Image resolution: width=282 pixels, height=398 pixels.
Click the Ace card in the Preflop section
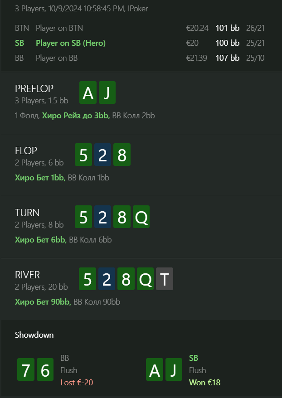tap(88, 93)
